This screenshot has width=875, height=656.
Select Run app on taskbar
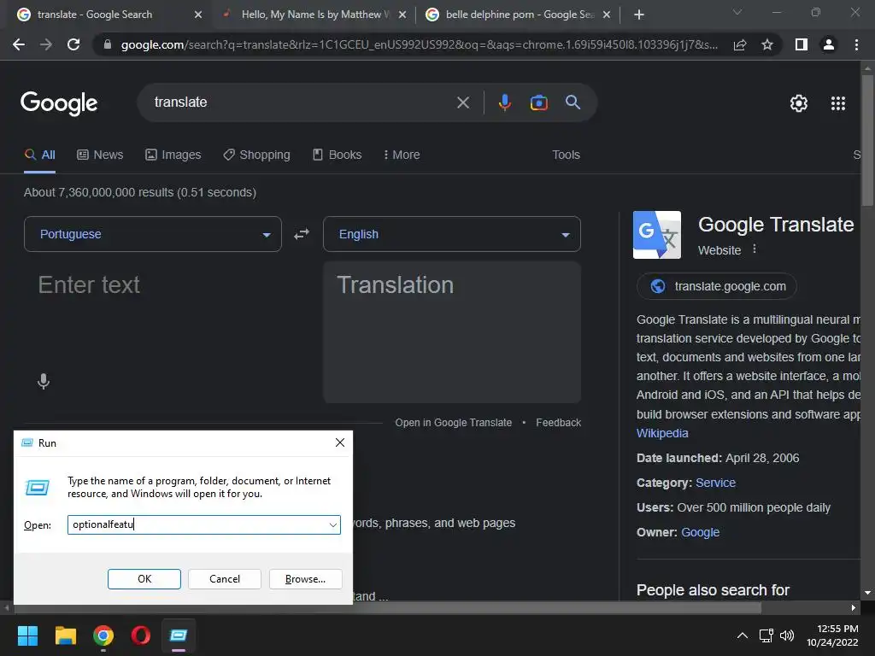click(179, 635)
